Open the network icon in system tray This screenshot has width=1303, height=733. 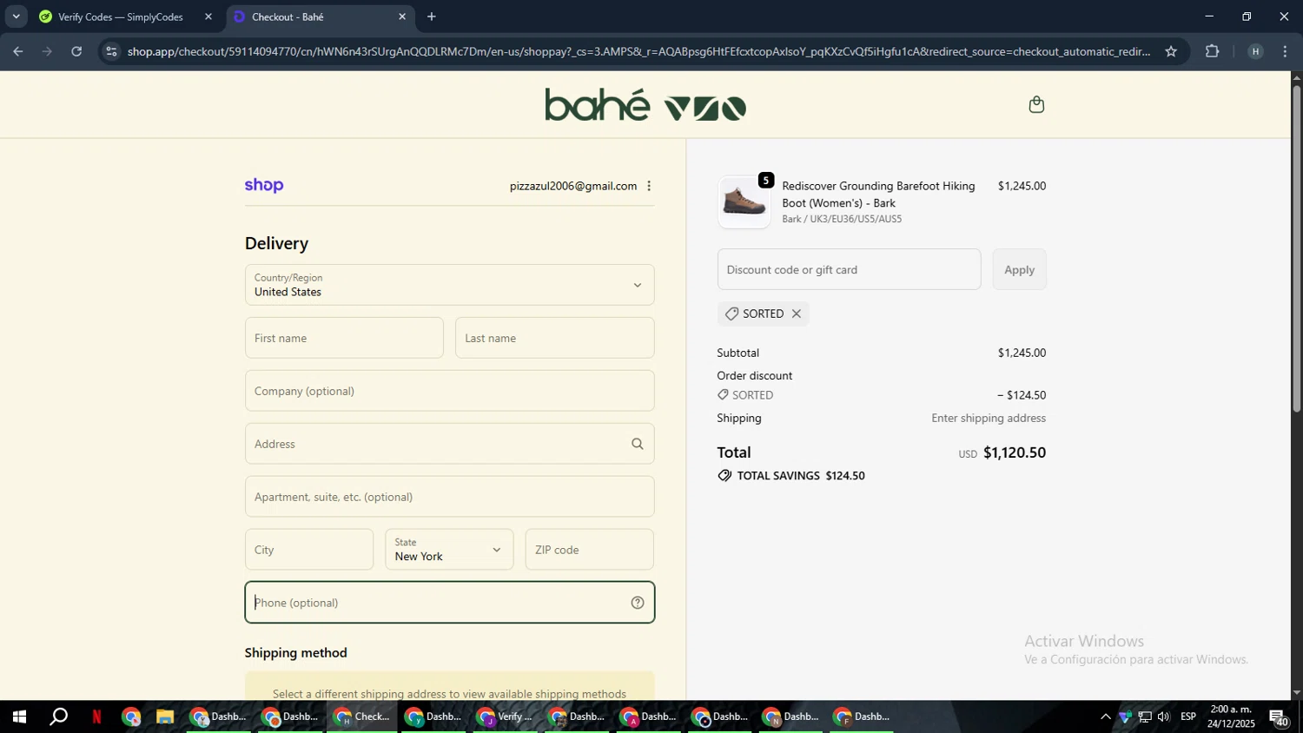(1144, 716)
